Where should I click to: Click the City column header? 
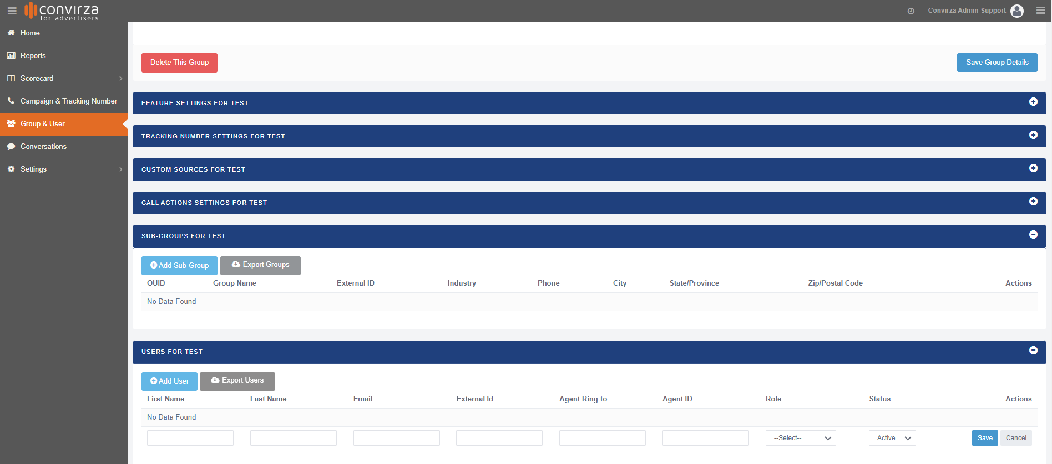pyautogui.click(x=620, y=283)
